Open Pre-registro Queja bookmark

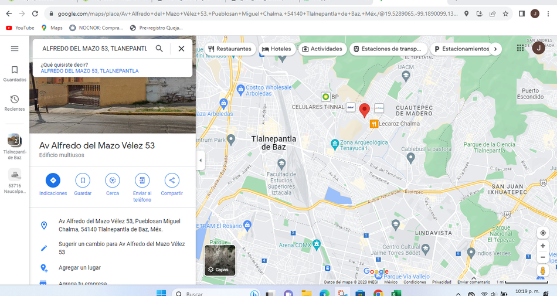[157, 28]
